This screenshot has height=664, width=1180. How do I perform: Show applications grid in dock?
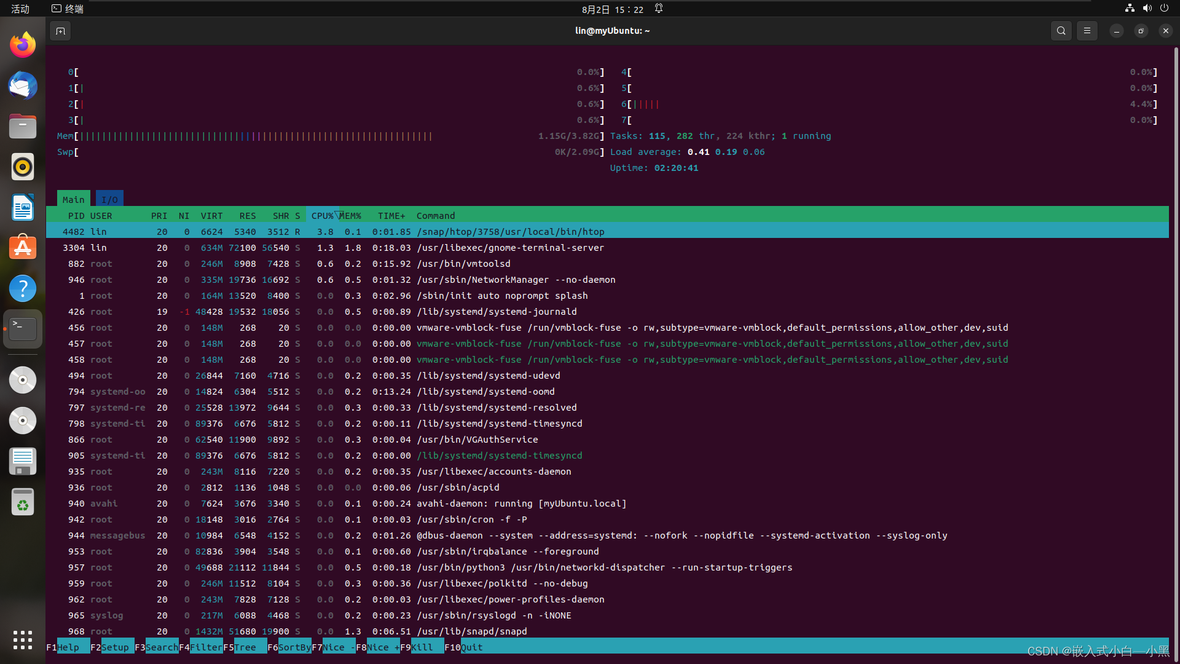tap(23, 639)
